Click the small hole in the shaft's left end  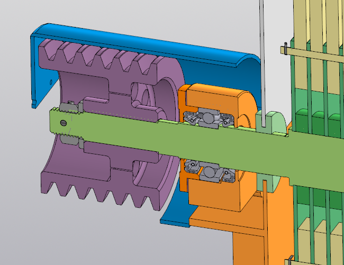pos(64,123)
